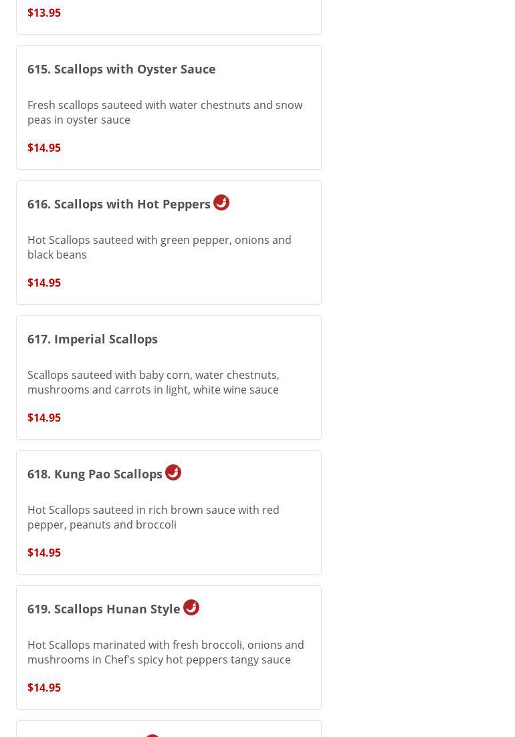Click spicy pepper icon beside Scallops with Hot Peppers

pyautogui.click(x=221, y=202)
